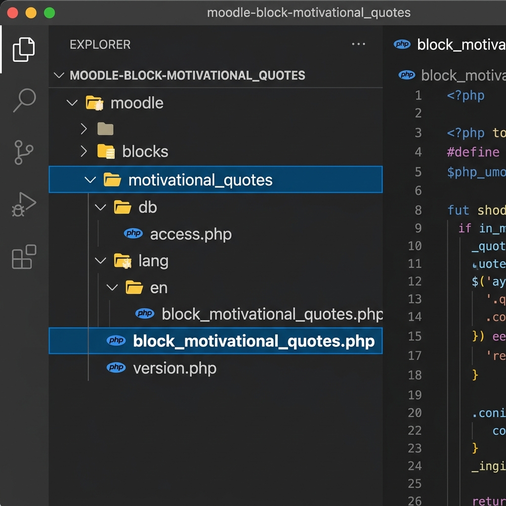Select the blocks folder name
Viewport: 506px width, 506px height.
tap(145, 151)
